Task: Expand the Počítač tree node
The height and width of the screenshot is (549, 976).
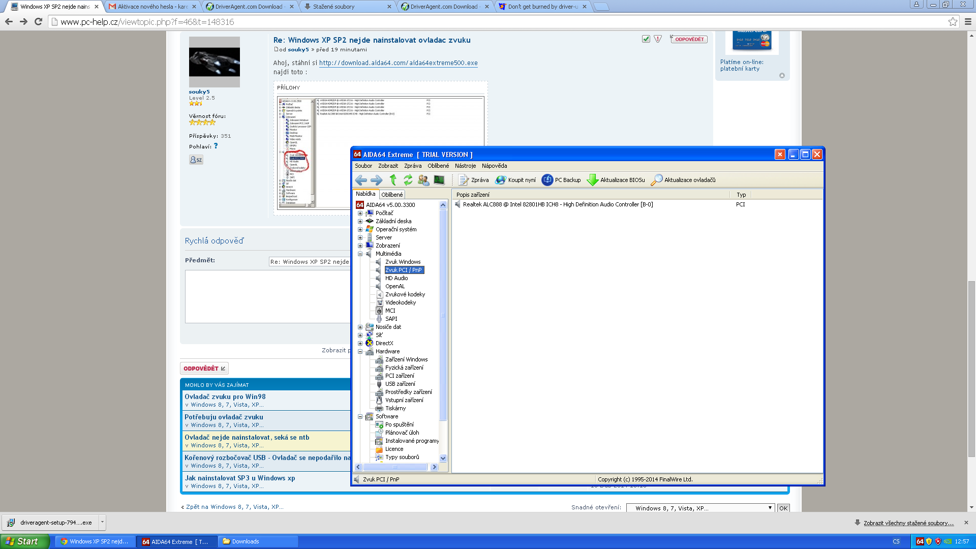Action: [x=360, y=213]
